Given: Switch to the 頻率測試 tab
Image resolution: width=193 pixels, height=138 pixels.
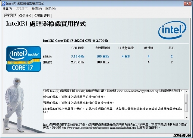Looking at the screenshot, I should pos(10,15).
